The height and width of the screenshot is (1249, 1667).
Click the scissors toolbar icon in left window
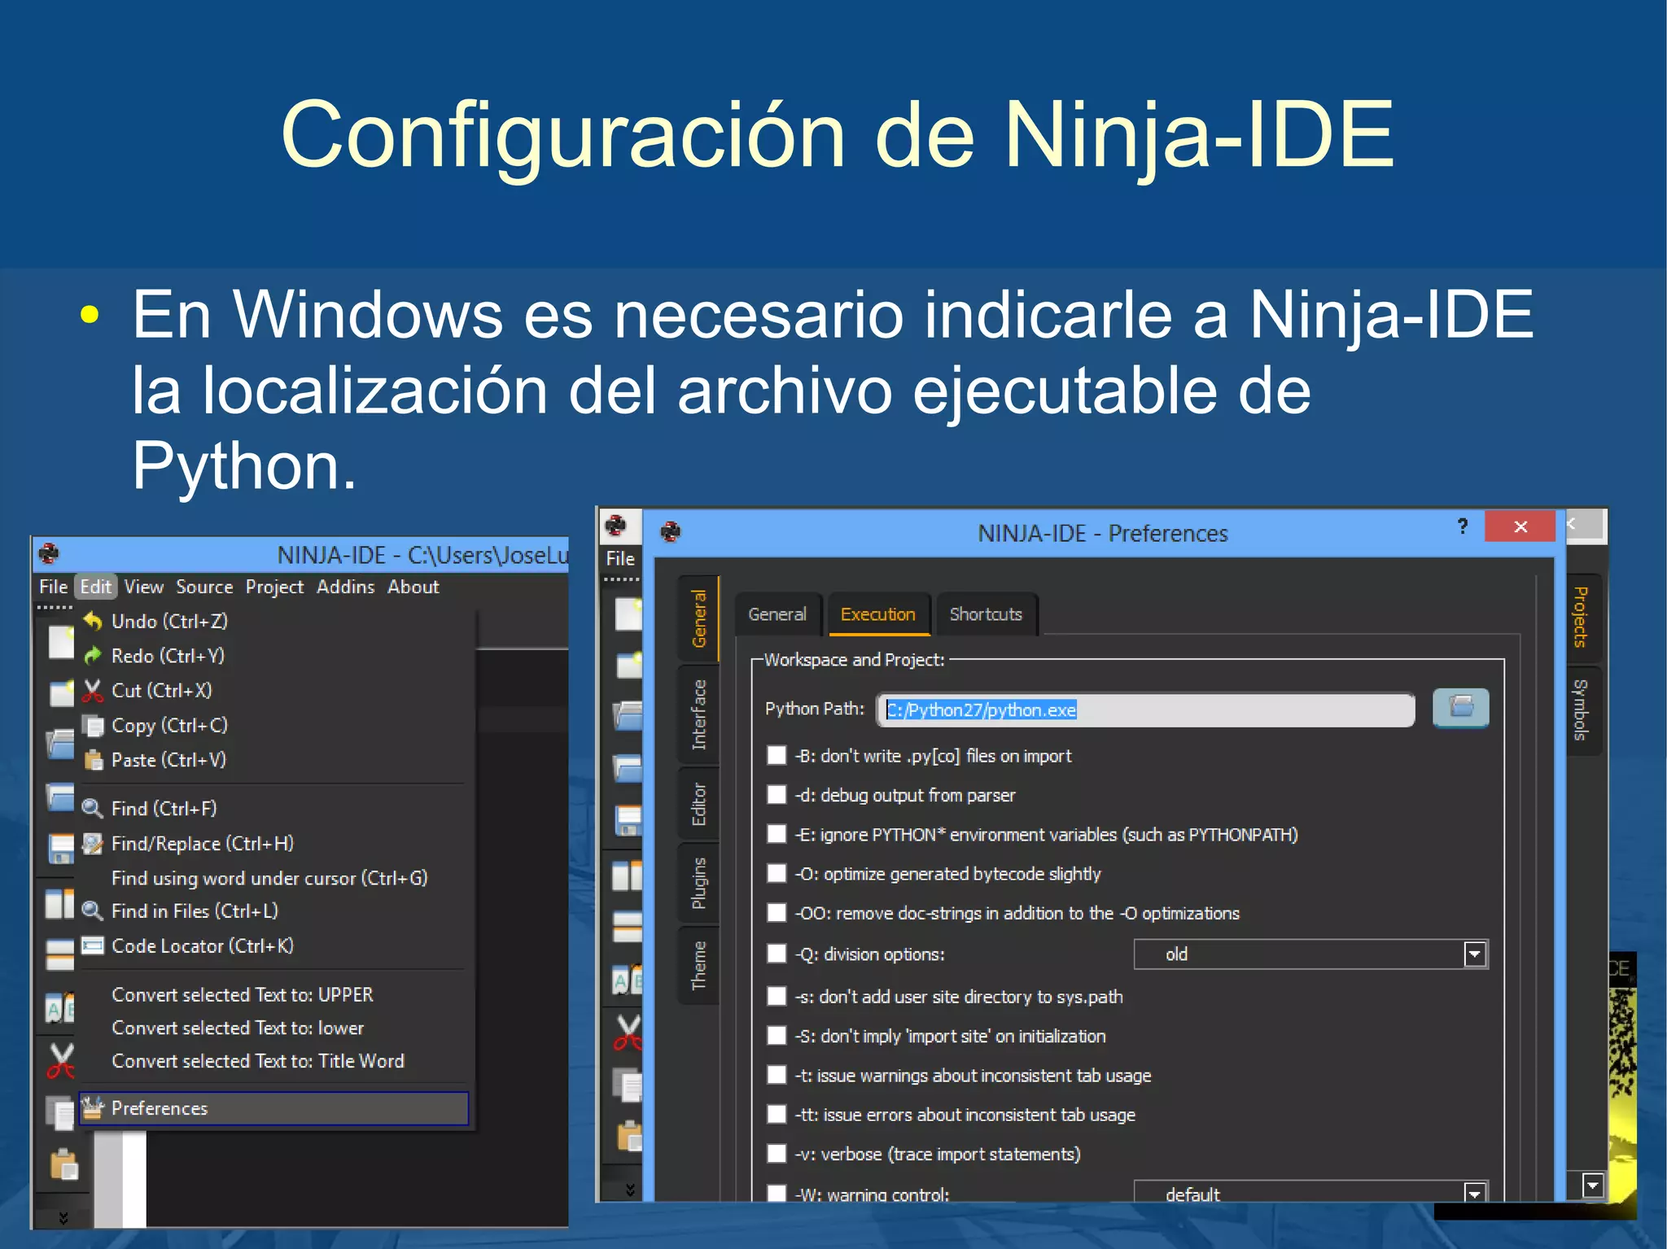tap(60, 1061)
